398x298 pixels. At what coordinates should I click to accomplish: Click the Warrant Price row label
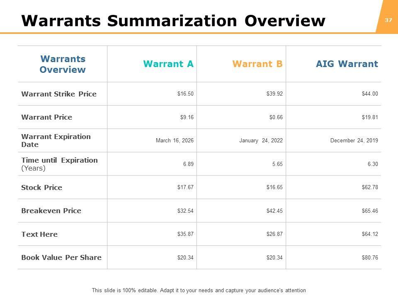pyautogui.click(x=46, y=117)
